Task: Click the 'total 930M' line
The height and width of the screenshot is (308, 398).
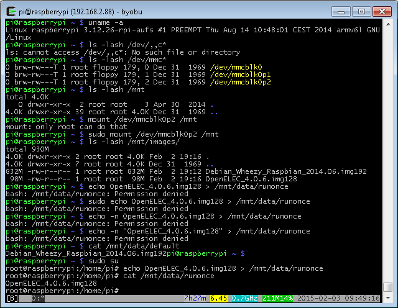Action: tap(27, 149)
